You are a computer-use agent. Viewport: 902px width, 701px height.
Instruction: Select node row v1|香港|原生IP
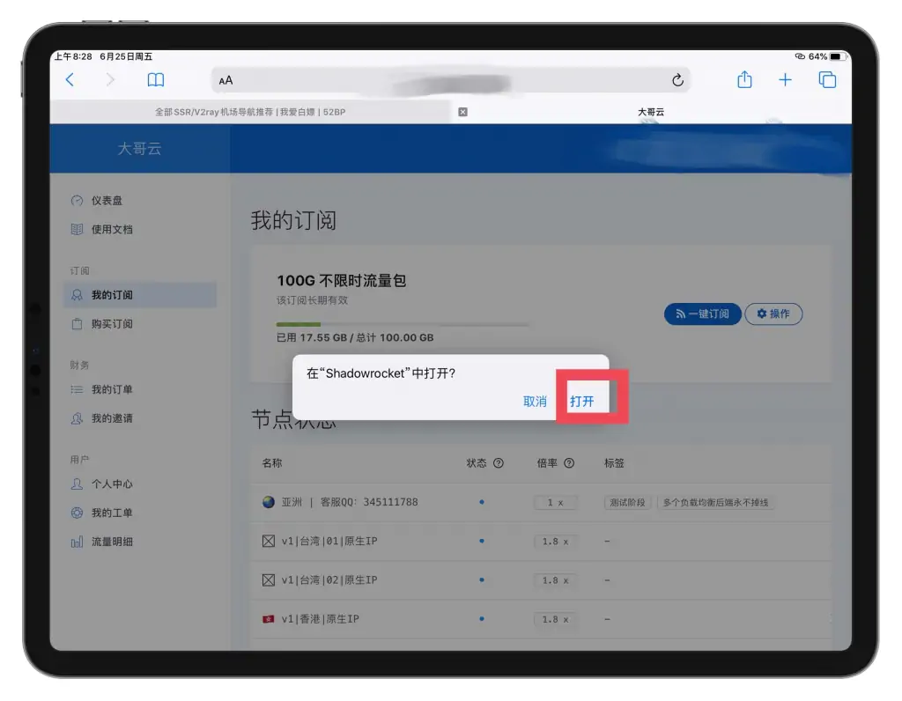pyautogui.click(x=542, y=619)
